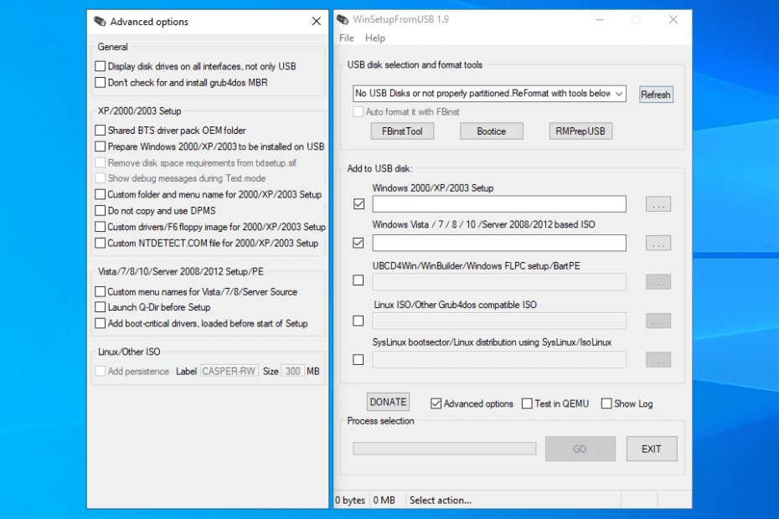
Task: Open the RMPrepUSB utility
Action: click(580, 131)
